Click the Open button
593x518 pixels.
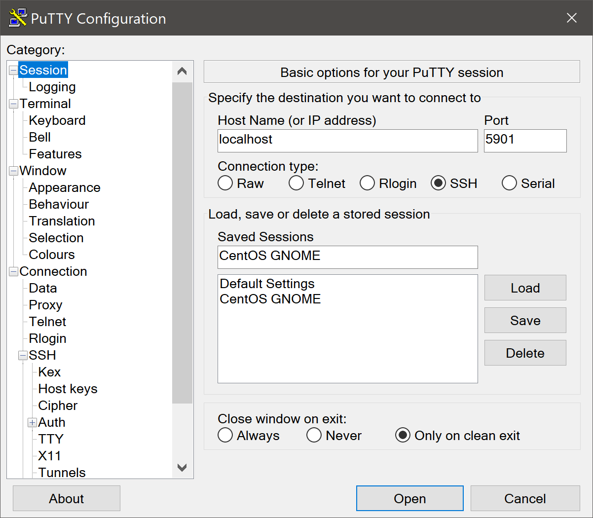(x=409, y=498)
